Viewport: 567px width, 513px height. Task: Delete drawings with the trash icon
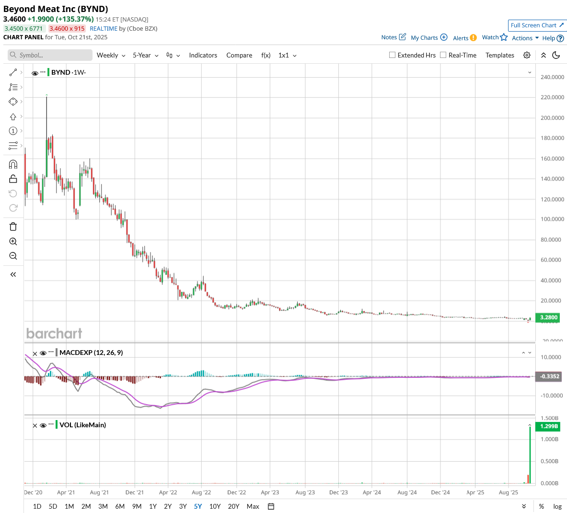(x=13, y=227)
